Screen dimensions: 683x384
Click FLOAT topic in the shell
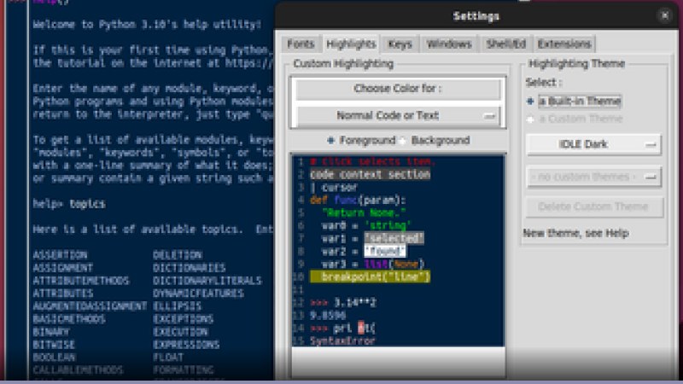pos(168,357)
